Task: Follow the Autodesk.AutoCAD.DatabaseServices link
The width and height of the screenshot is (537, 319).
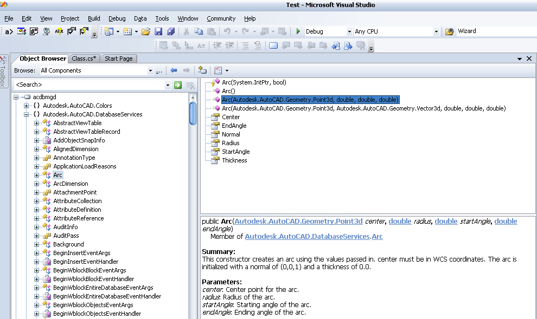Action: pos(307,237)
